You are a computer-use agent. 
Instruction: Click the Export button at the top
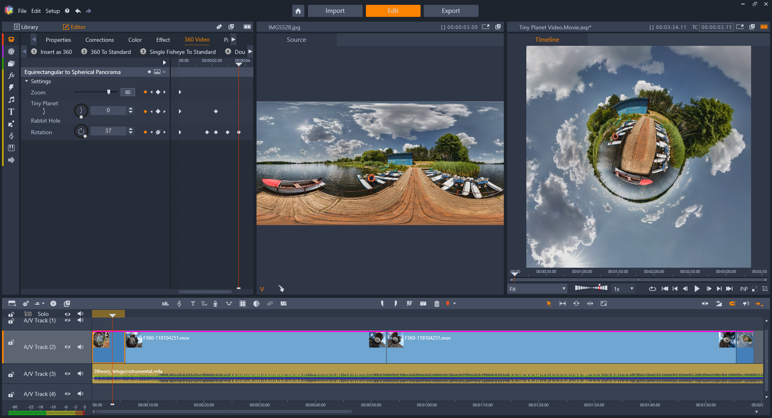point(451,11)
